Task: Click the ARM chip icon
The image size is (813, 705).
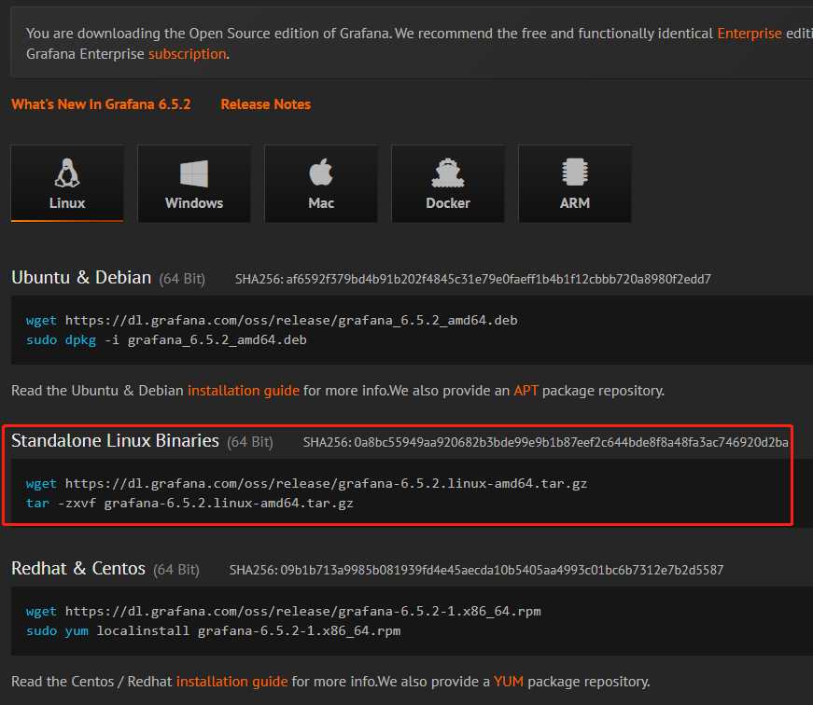Action: [574, 172]
